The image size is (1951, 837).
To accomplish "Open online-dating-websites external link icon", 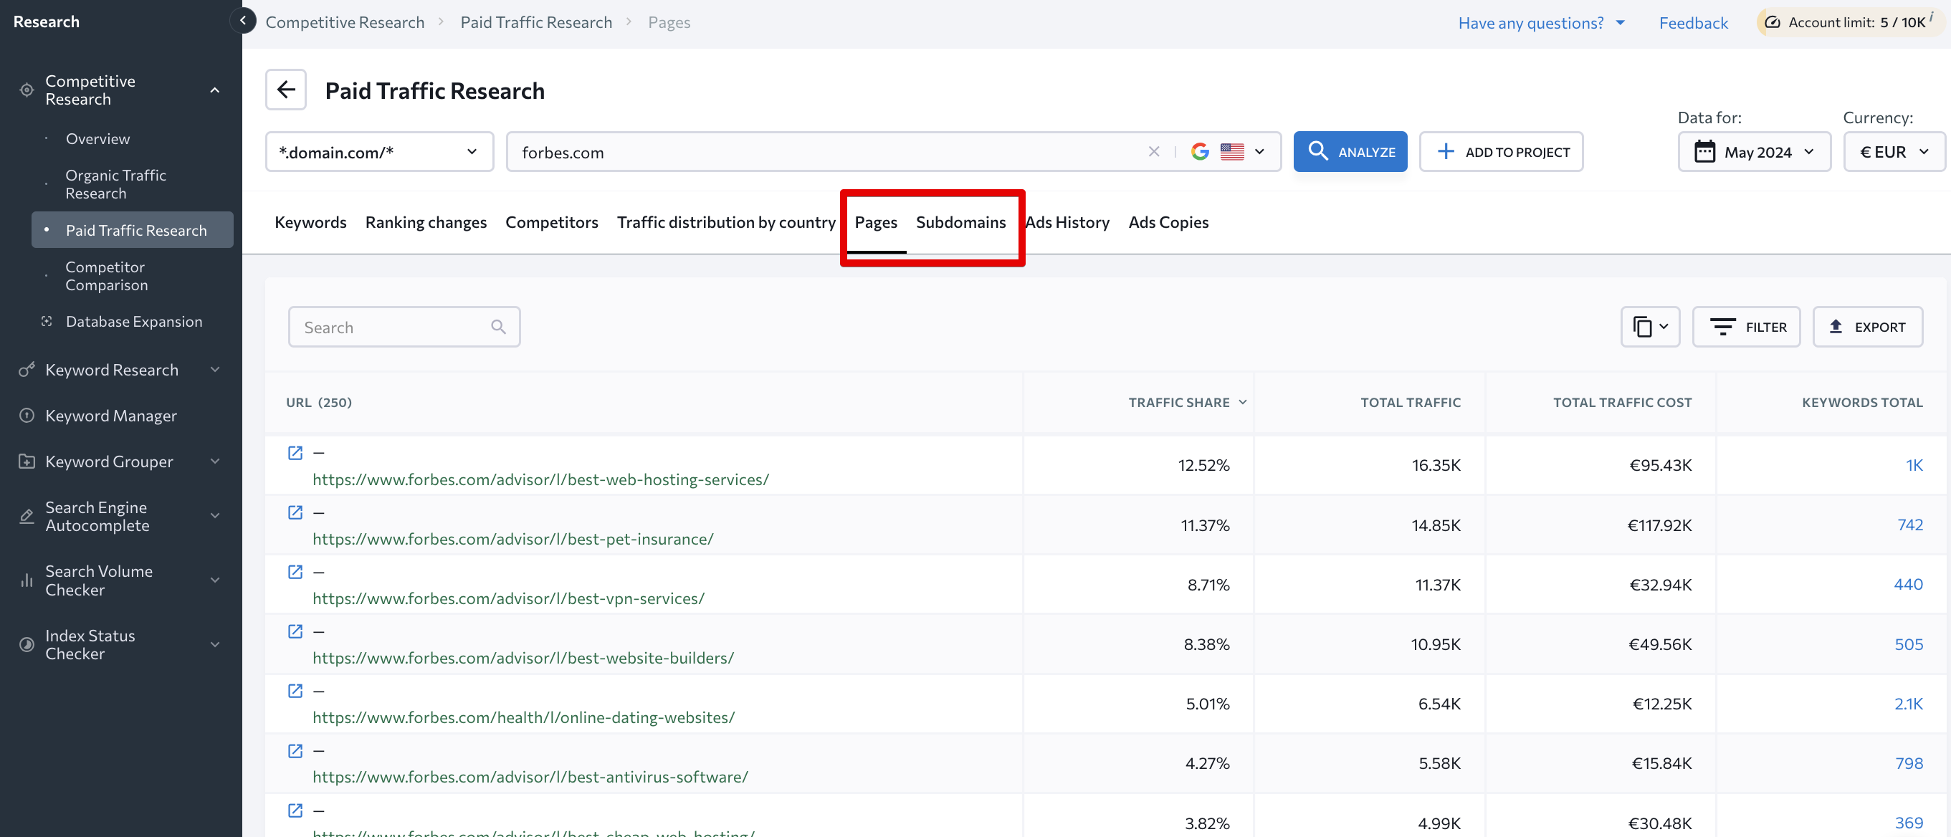I will click(x=295, y=690).
